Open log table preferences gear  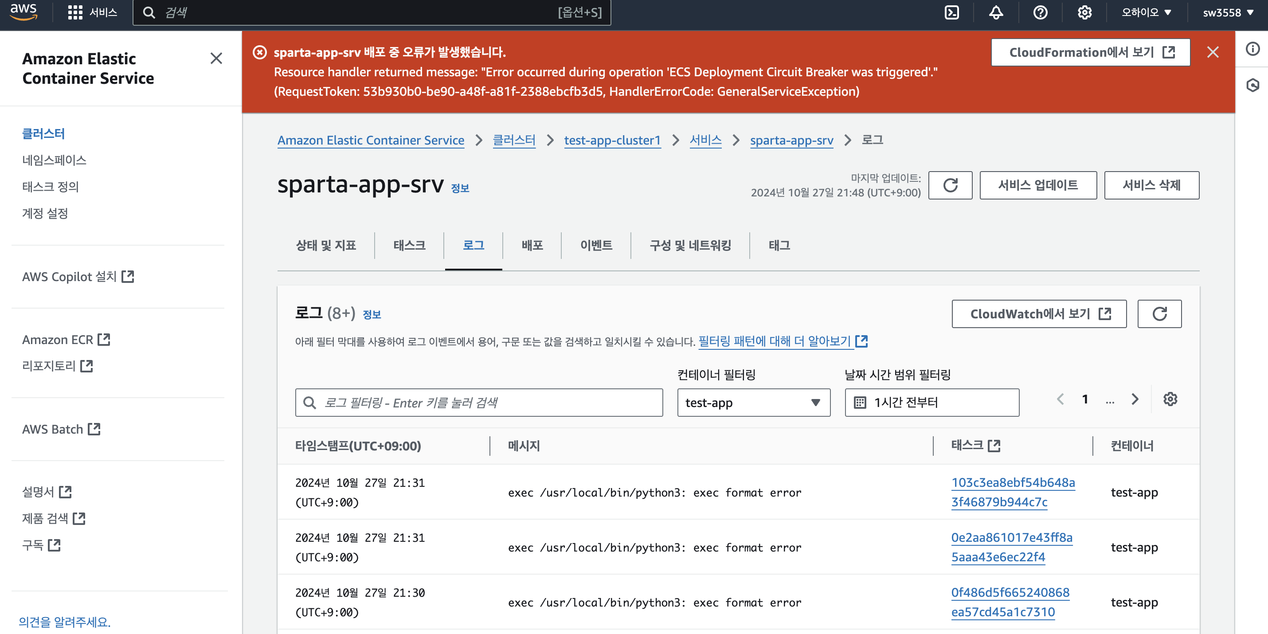(x=1170, y=399)
